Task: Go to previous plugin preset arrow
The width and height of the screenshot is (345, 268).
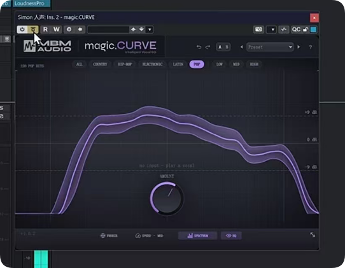Action: (x=241, y=47)
